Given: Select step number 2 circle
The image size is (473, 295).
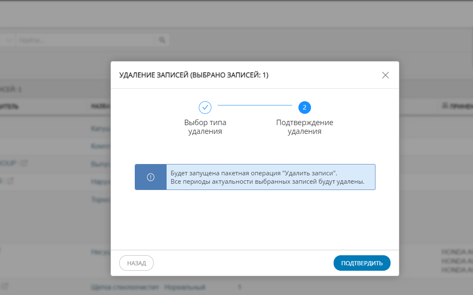Looking at the screenshot, I should pos(304,108).
